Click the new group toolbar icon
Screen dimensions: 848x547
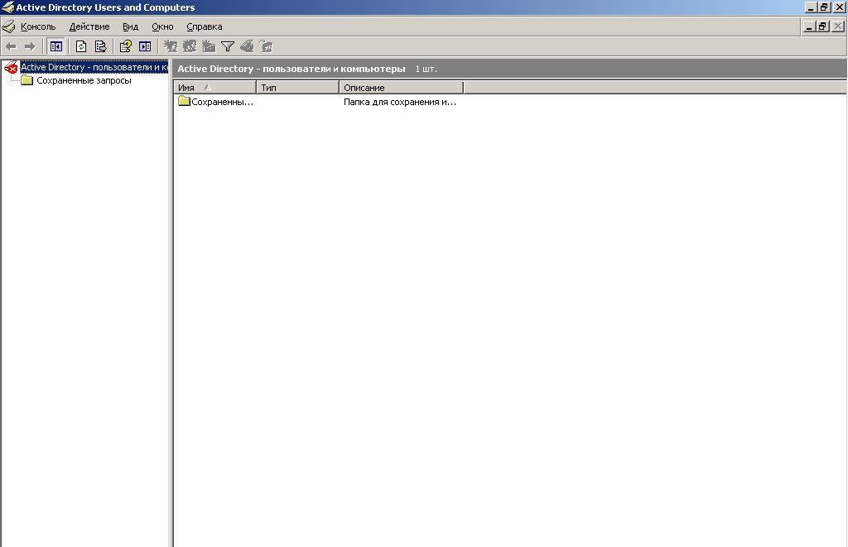tap(190, 46)
